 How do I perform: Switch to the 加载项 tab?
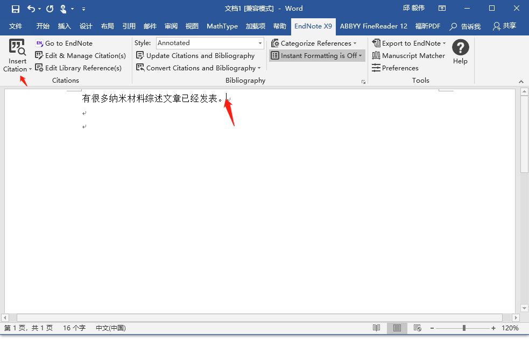pos(256,26)
